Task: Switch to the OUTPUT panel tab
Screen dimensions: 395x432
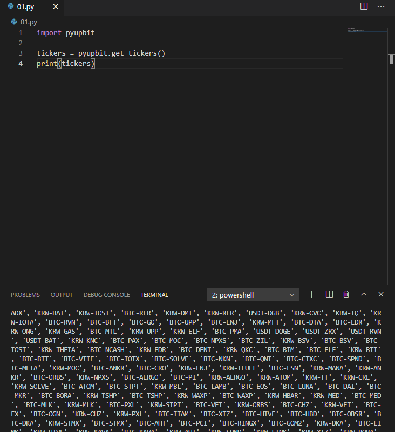Action: (x=62, y=295)
